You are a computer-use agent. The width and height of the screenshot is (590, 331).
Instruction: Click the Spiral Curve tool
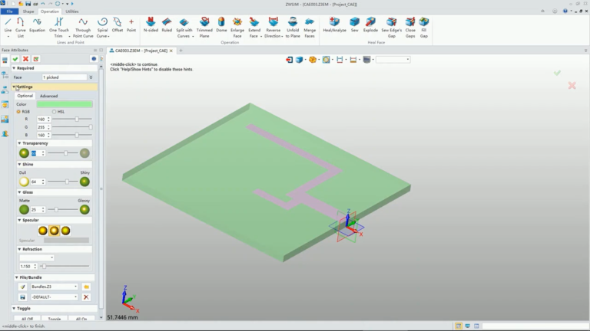pos(102,28)
